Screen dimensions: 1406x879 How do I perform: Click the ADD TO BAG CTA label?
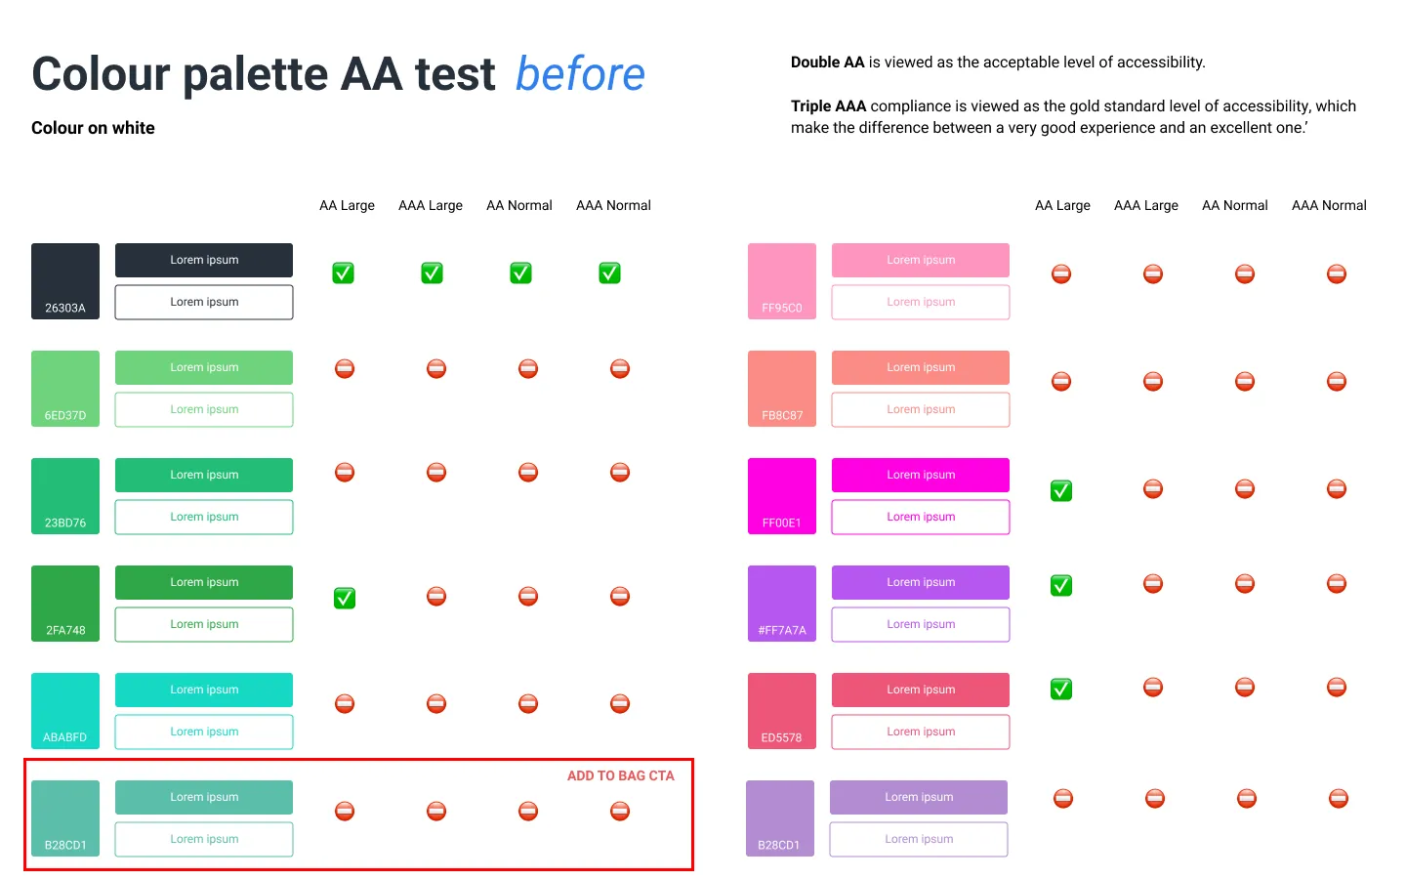(x=621, y=776)
